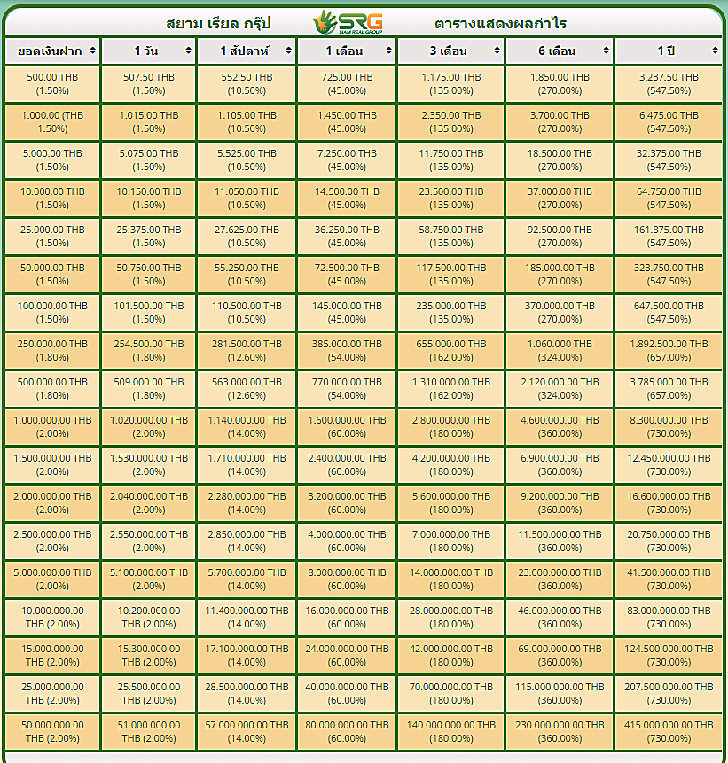
Task: Select the 235.000.00 THB cell
Action: pyautogui.click(x=451, y=313)
